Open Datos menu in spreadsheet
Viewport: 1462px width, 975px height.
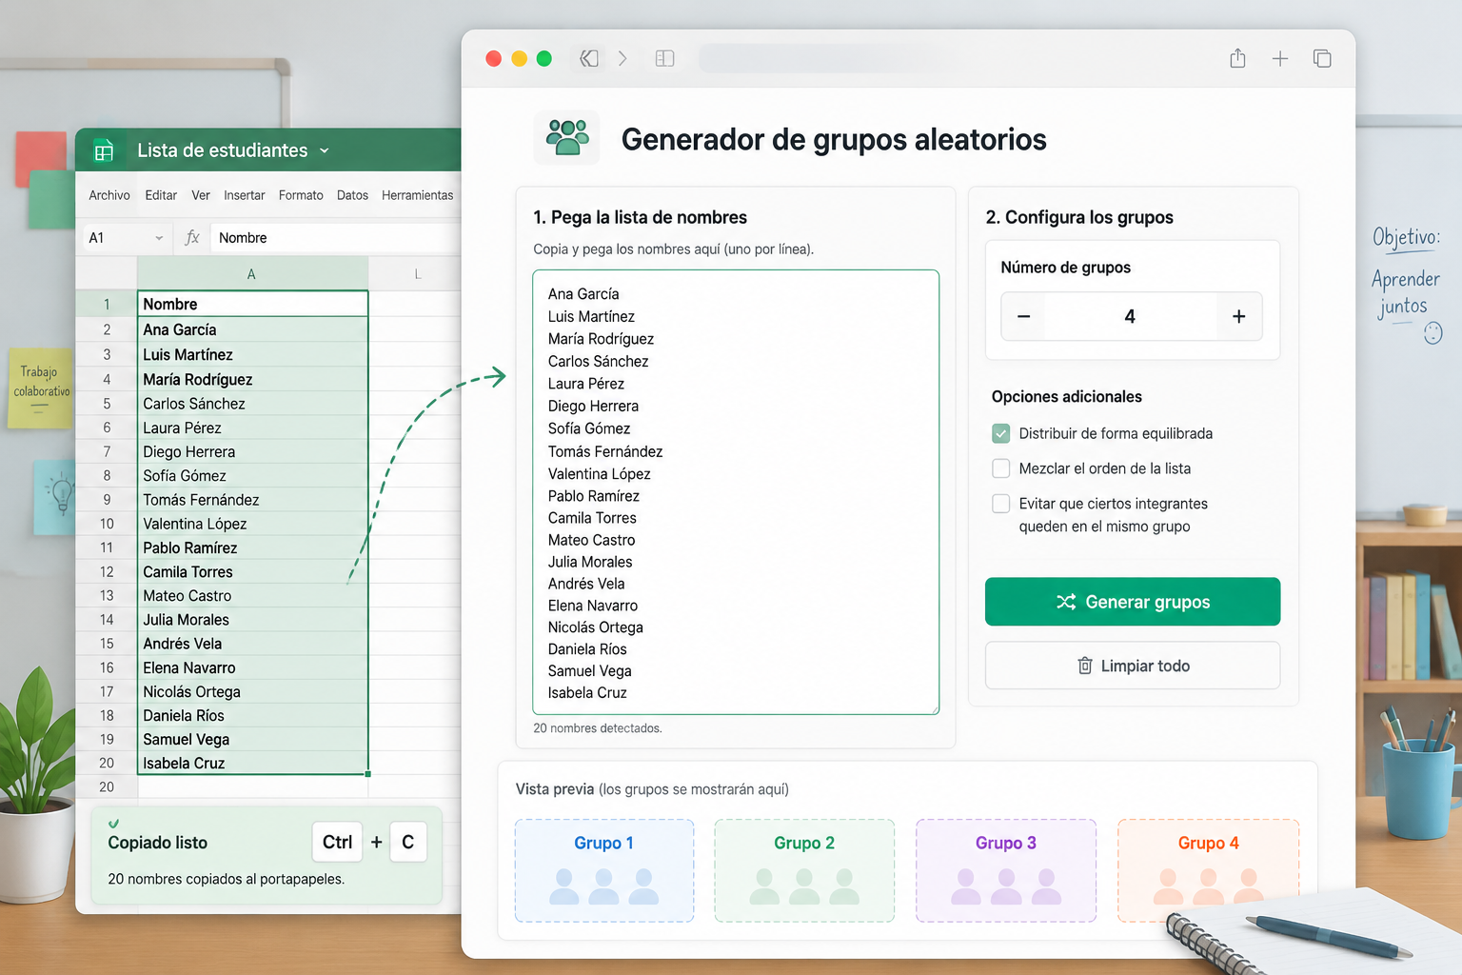click(352, 195)
